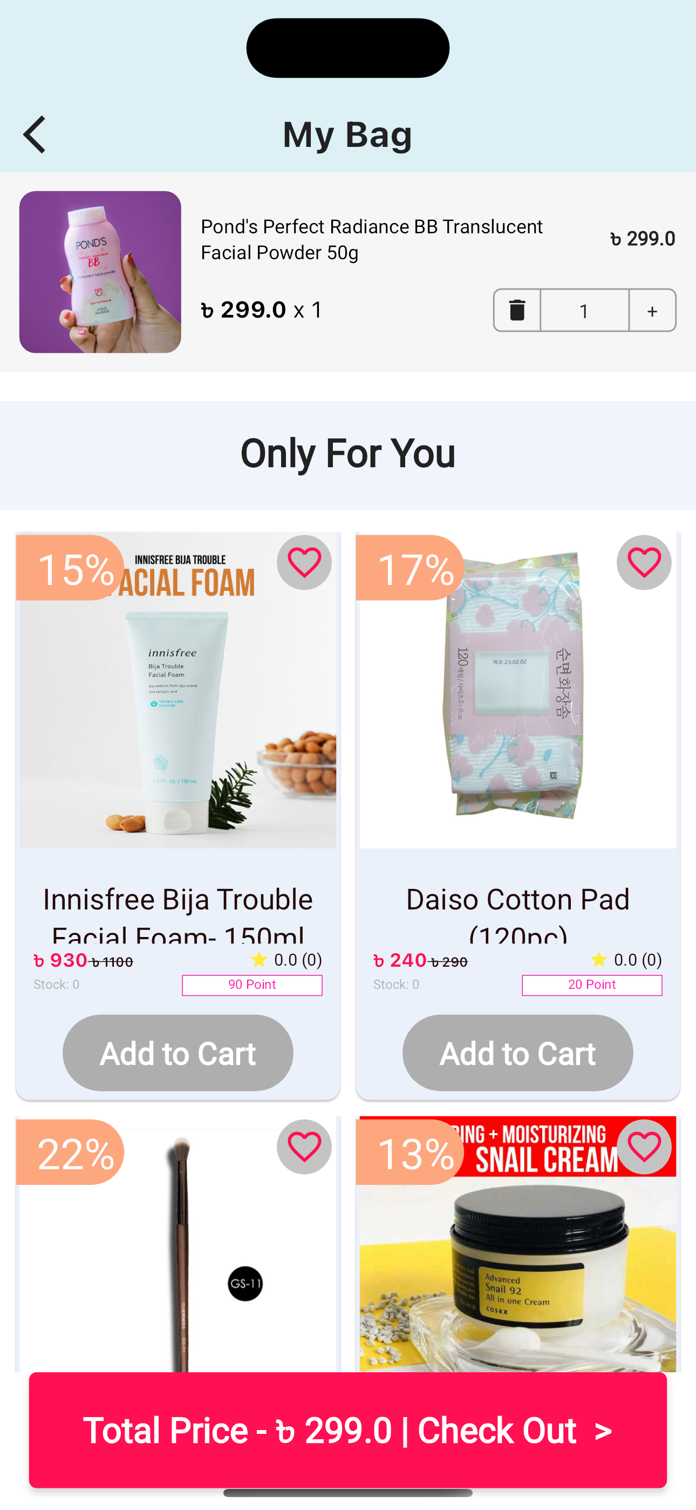Favorite the Innisfree Facial Foam heart icon
Viewport: 696px width, 1510px height.
pyautogui.click(x=304, y=562)
